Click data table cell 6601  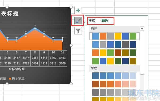click(35, 63)
